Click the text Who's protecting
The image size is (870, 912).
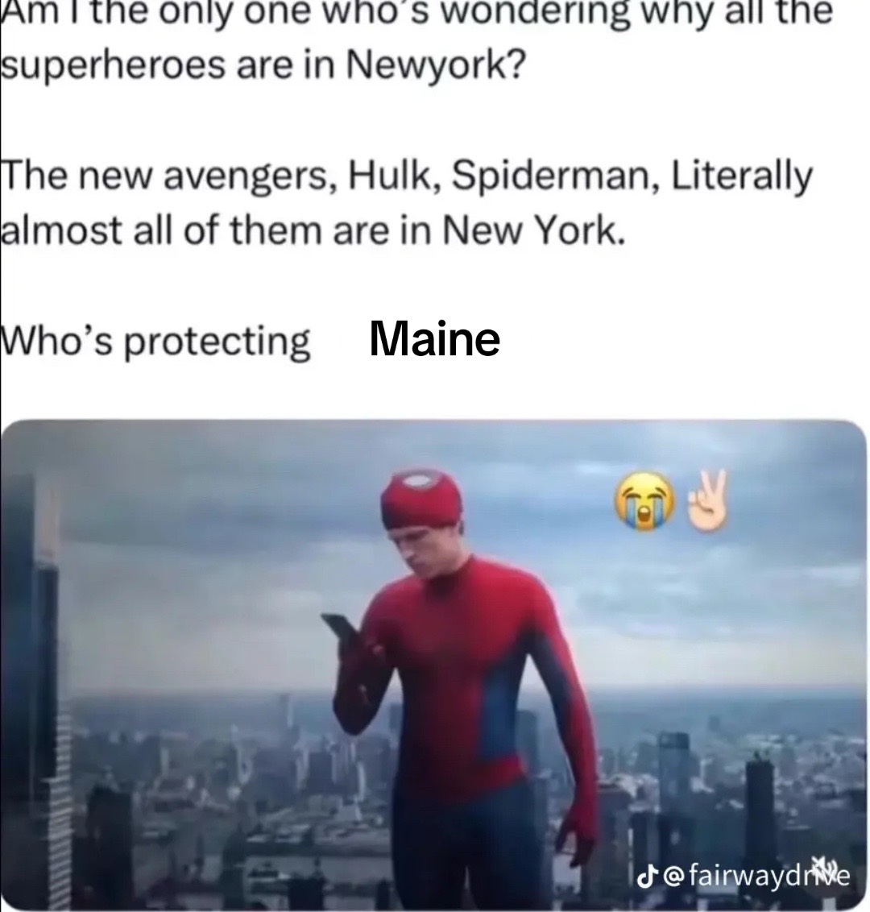pos(155,341)
